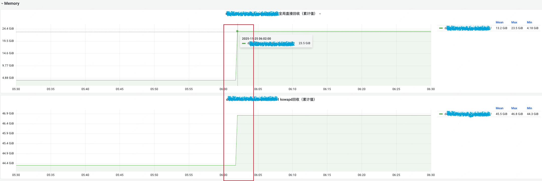Screen dimensions: 542x181
Task: Click the green series marker inside the tooltip
Action: [244, 43]
